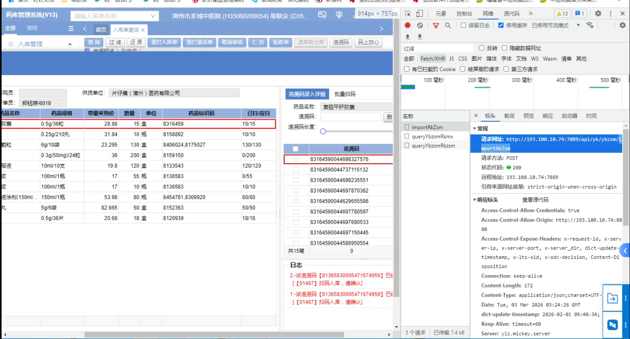Check the 有已拦截的 Cookie option
The image size is (630, 339).
[x=407, y=69]
